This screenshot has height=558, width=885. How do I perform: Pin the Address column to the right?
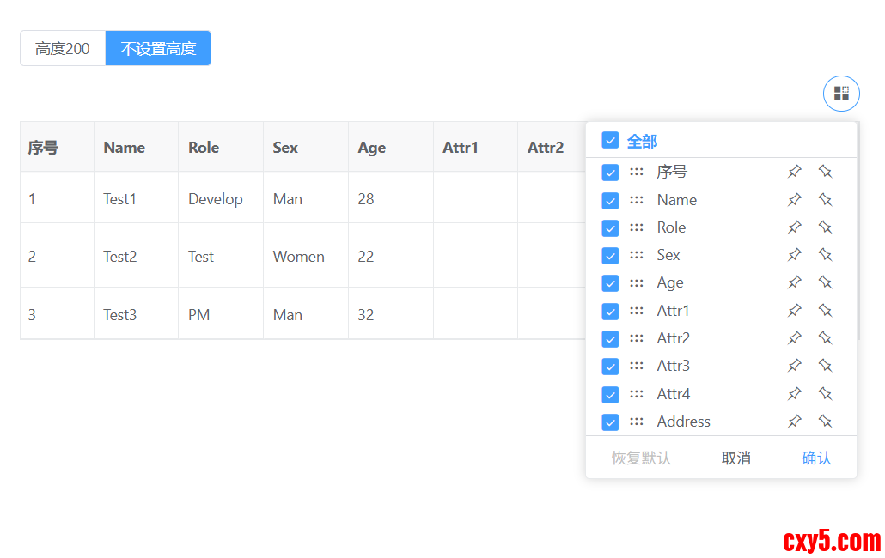point(825,422)
